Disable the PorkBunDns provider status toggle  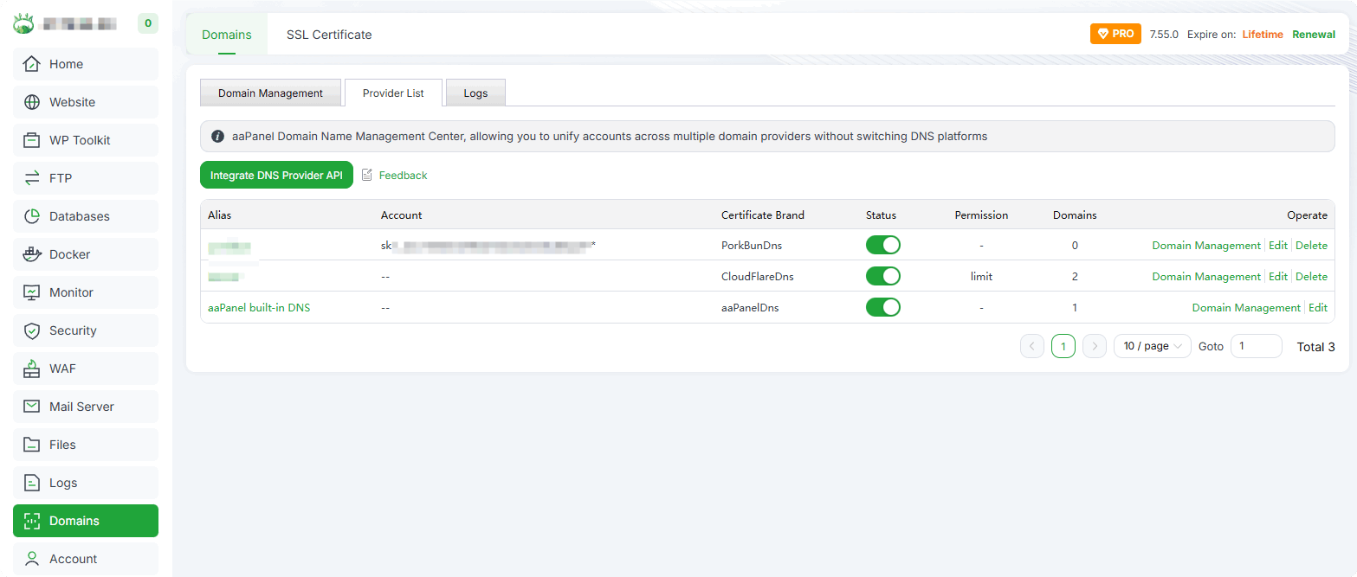point(882,245)
